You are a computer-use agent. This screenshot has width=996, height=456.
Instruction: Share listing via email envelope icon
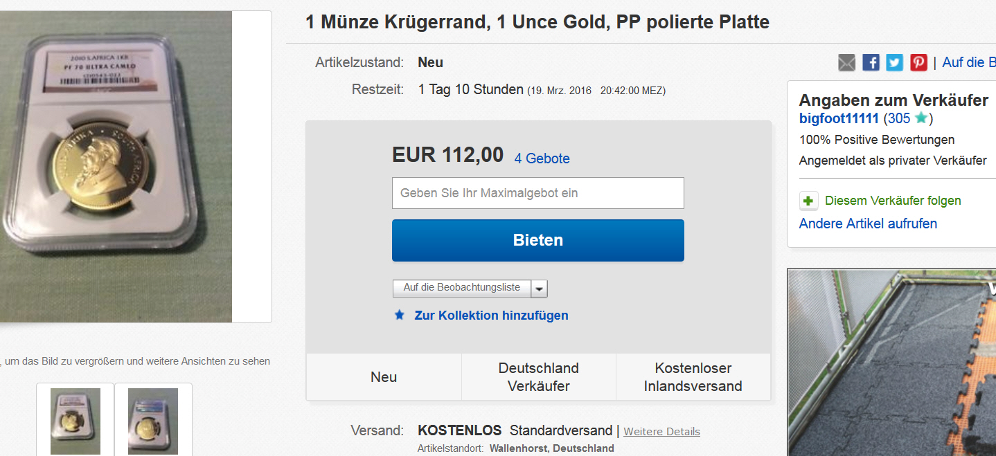tap(846, 63)
